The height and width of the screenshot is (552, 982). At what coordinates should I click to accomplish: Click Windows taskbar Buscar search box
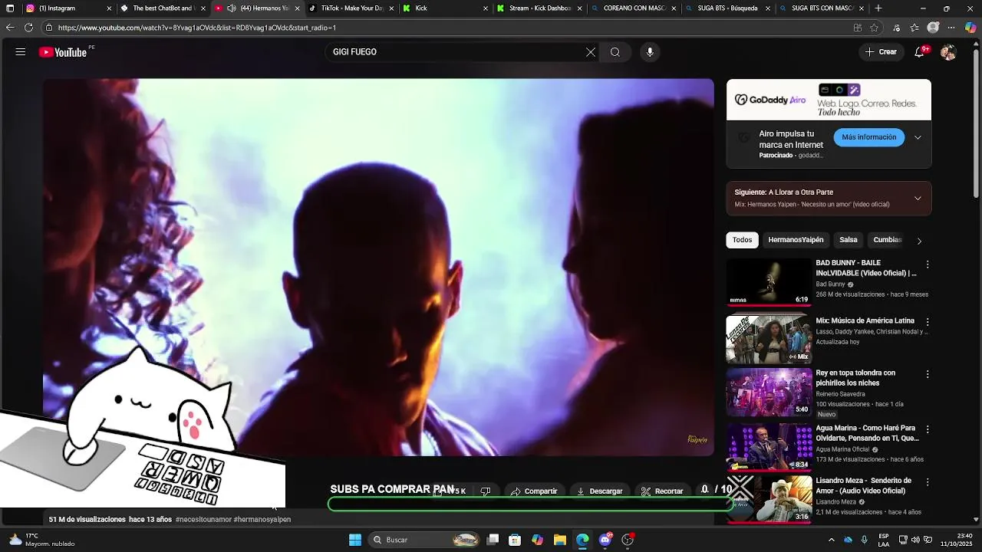tap(424, 540)
